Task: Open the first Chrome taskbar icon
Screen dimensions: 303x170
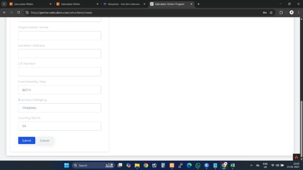Action: 146,165
